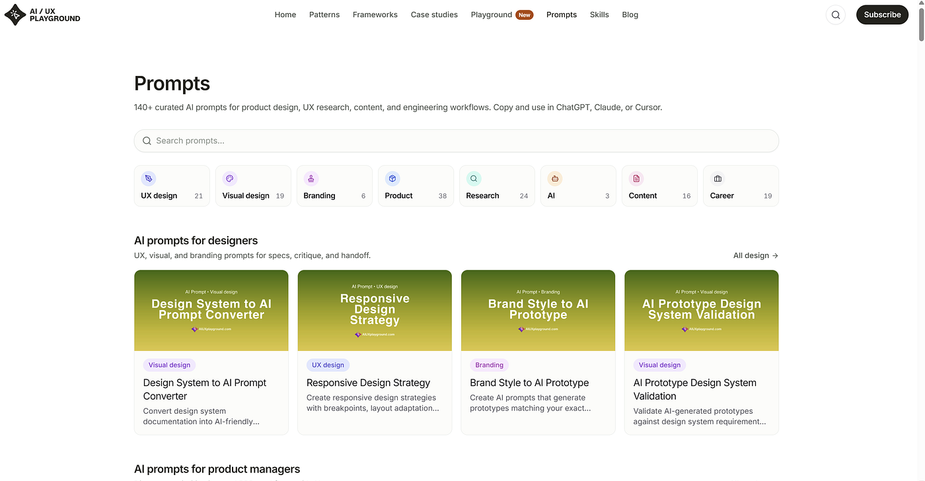
Task: Open Frameworks navigation item
Action: pyautogui.click(x=375, y=15)
